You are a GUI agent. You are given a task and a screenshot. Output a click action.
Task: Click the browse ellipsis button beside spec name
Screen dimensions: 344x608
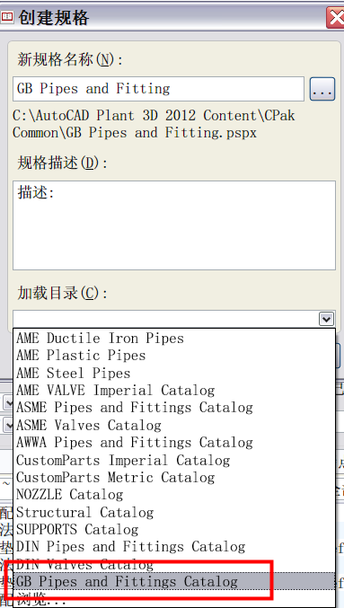tap(322, 89)
